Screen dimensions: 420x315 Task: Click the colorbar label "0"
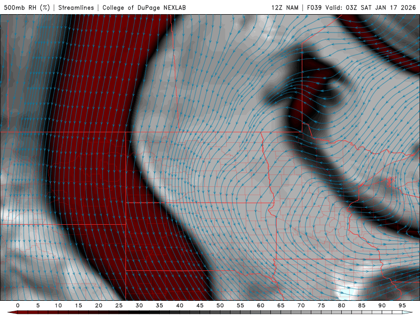[18, 306]
